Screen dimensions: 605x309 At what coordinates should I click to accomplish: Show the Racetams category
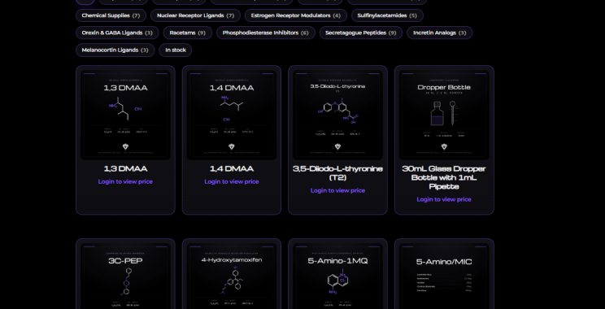[188, 33]
